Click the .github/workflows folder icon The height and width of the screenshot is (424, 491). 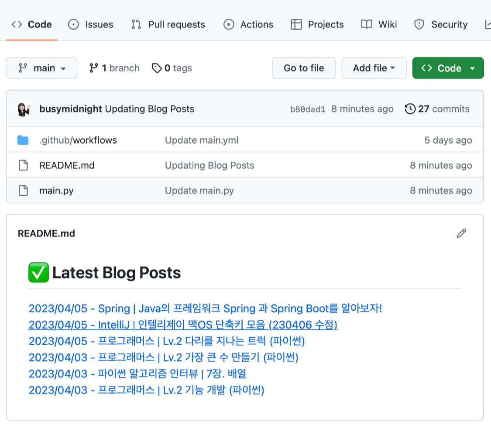pyautogui.click(x=23, y=140)
